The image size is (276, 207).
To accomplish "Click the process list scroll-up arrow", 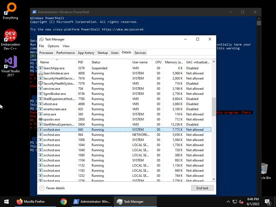I will click(214, 62).
